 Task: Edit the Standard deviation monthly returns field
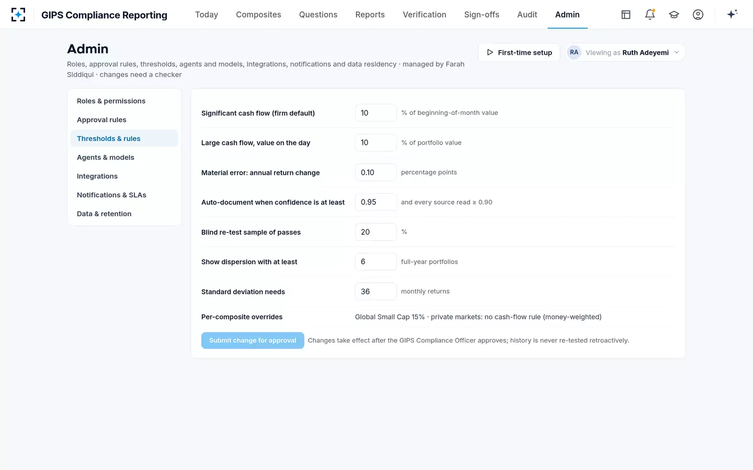pos(376,291)
